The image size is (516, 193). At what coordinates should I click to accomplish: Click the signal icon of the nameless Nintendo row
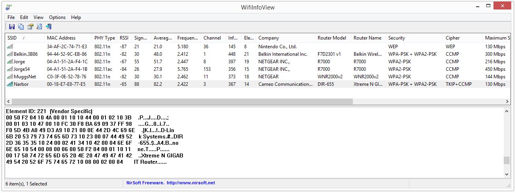click(x=10, y=46)
